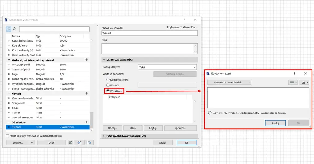Click the Nazwa column header
Viewport: 314px width, 164px height.
tap(16, 36)
